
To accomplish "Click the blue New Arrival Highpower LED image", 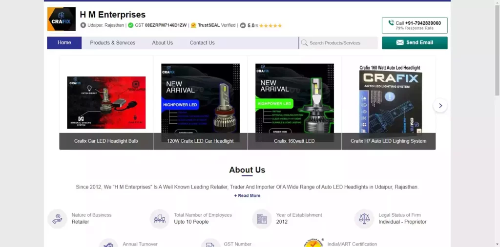I will pyautogui.click(x=200, y=98).
